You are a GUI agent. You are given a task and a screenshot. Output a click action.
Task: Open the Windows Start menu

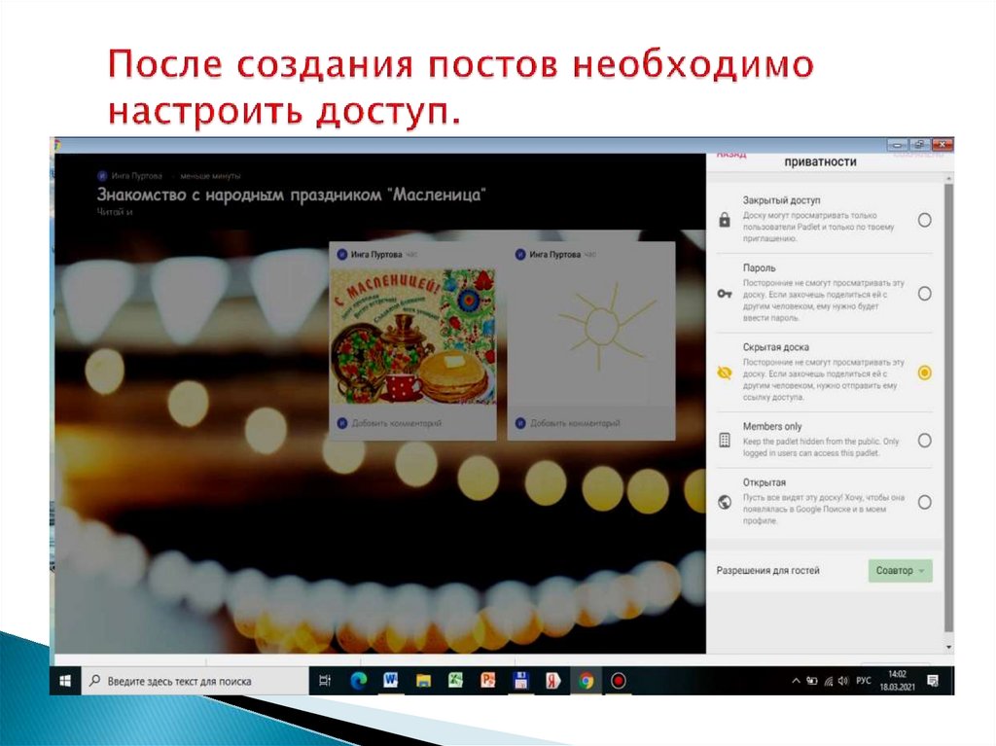tap(65, 681)
